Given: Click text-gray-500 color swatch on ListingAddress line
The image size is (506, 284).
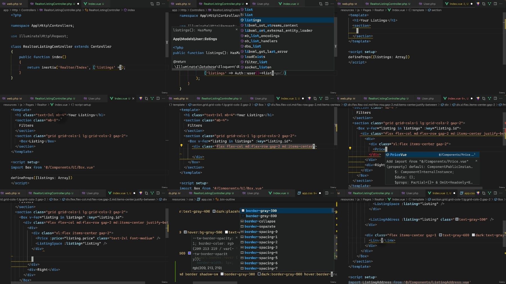Looking at the screenshot, I should point(457,219).
